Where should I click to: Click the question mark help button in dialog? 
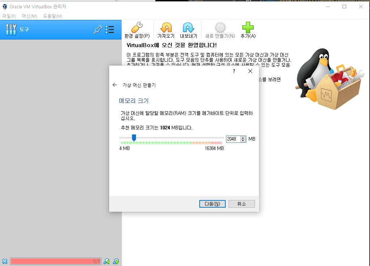point(234,71)
